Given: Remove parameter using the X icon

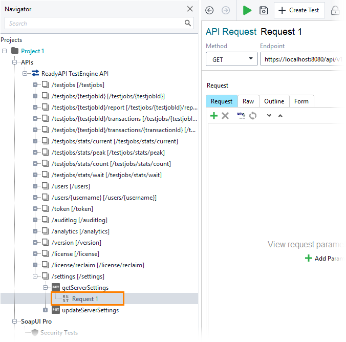Looking at the screenshot, I should (225, 116).
